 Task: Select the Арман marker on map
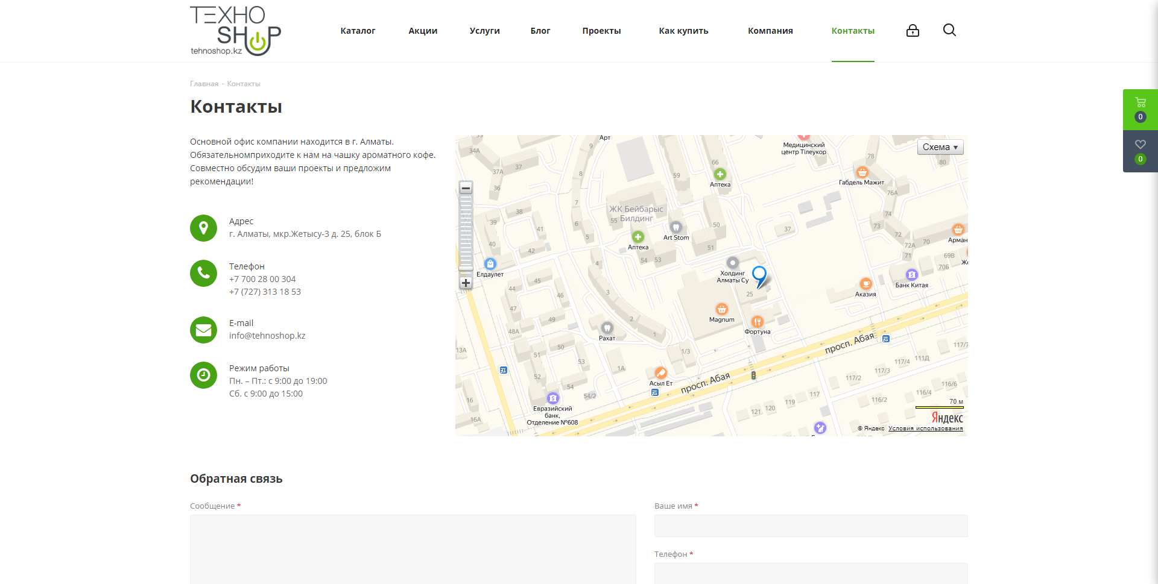[958, 230]
